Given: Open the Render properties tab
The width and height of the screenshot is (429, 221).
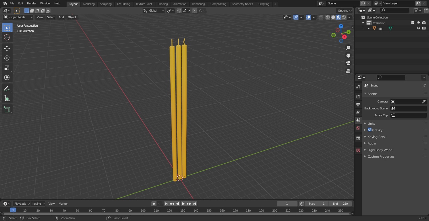Looking at the screenshot, I should point(358,97).
